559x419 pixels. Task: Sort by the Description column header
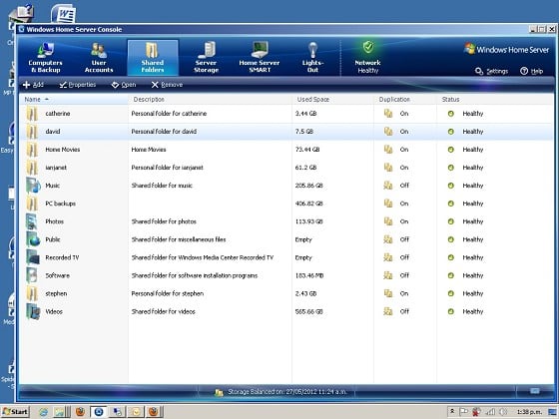(x=211, y=100)
